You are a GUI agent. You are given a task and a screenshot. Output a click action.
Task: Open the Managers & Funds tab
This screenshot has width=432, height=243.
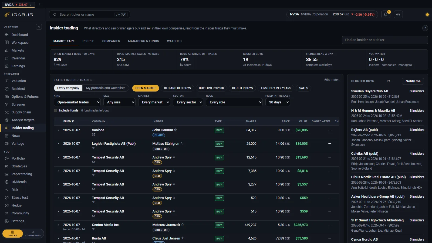pos(143,41)
